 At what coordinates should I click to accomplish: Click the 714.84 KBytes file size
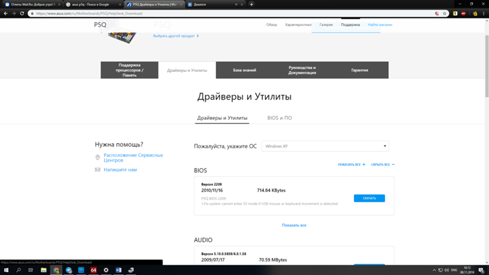271,190
